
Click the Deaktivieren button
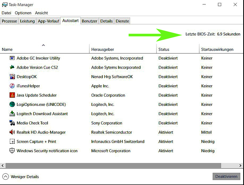point(227,176)
